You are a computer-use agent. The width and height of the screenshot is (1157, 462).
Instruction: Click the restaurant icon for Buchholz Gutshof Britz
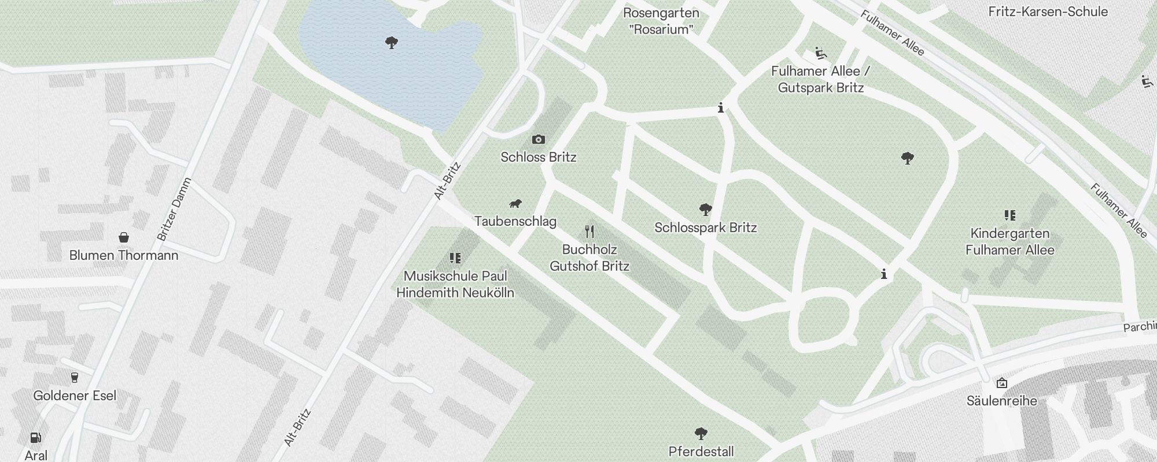tap(589, 232)
